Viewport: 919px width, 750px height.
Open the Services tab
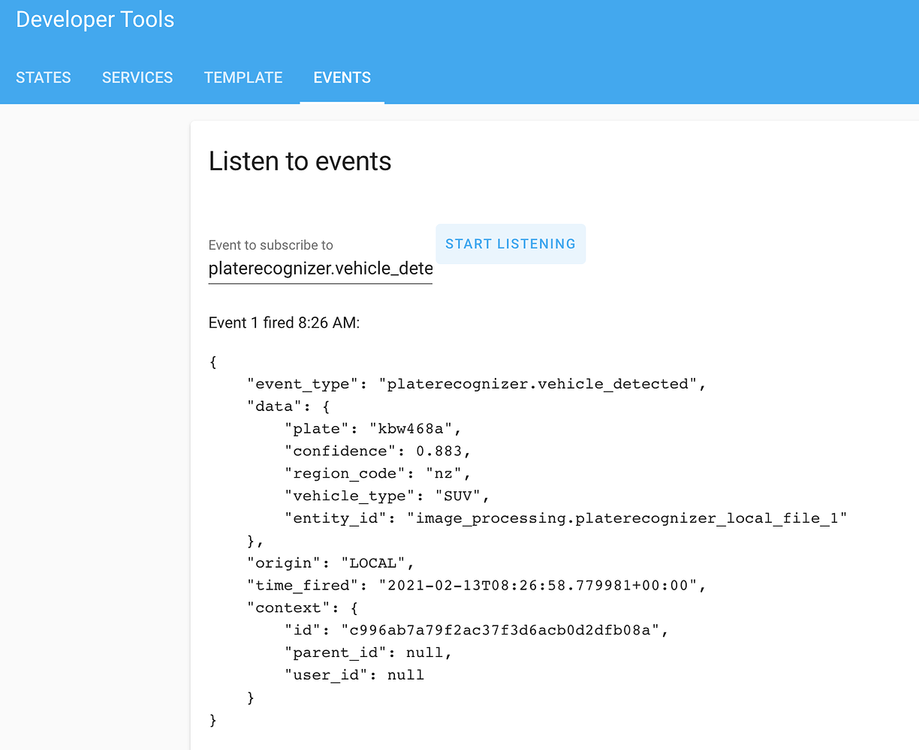(137, 78)
